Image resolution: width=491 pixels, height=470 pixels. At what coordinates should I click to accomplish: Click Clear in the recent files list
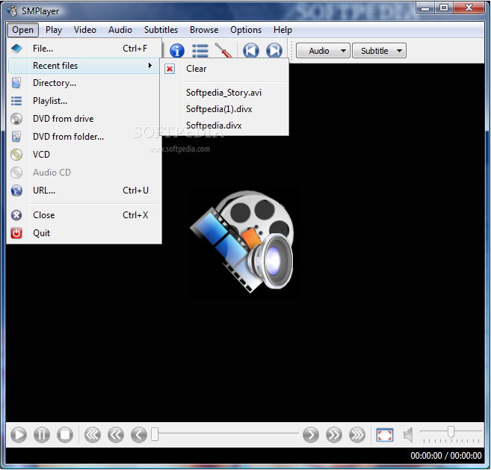[224, 69]
